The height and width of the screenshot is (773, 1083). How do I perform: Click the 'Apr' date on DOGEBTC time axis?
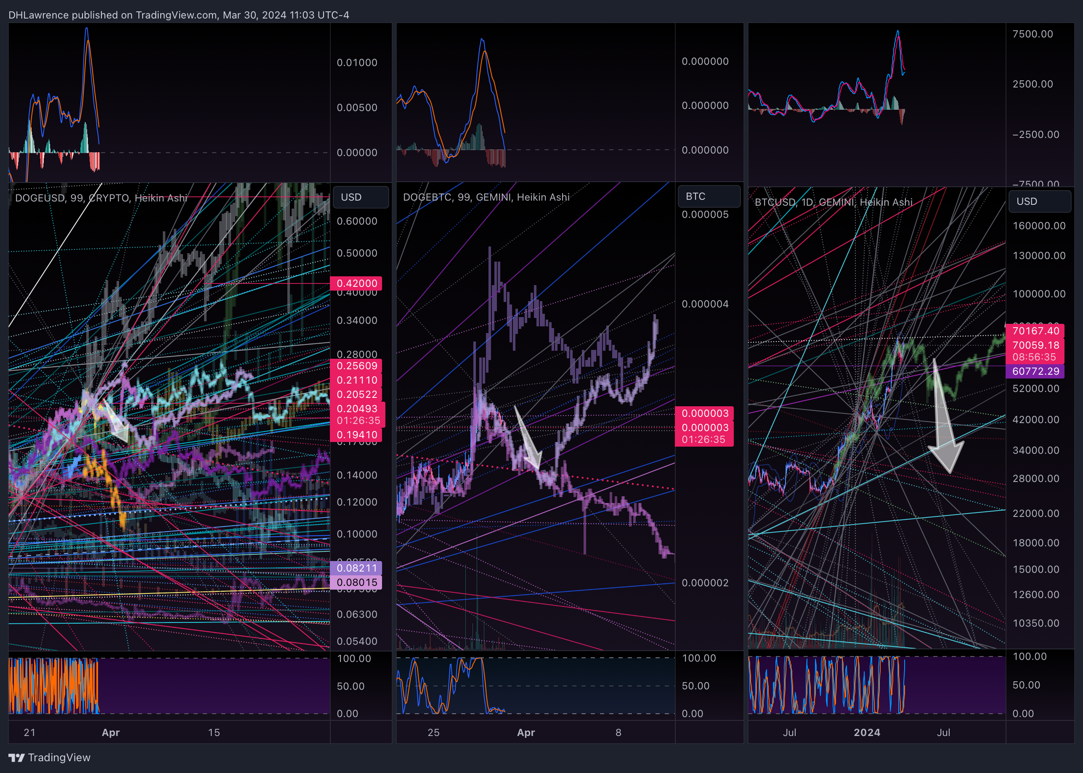526,733
